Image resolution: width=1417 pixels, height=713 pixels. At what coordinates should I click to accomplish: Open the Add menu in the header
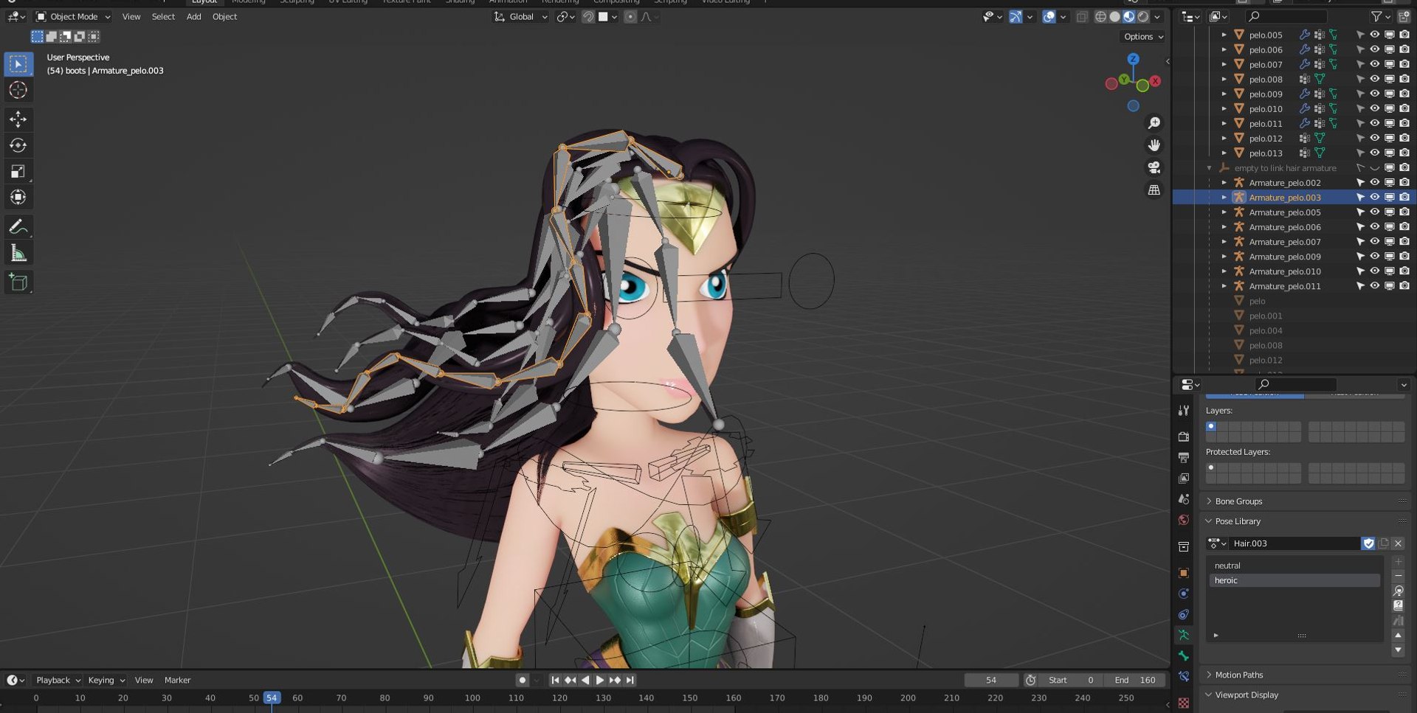coord(193,16)
